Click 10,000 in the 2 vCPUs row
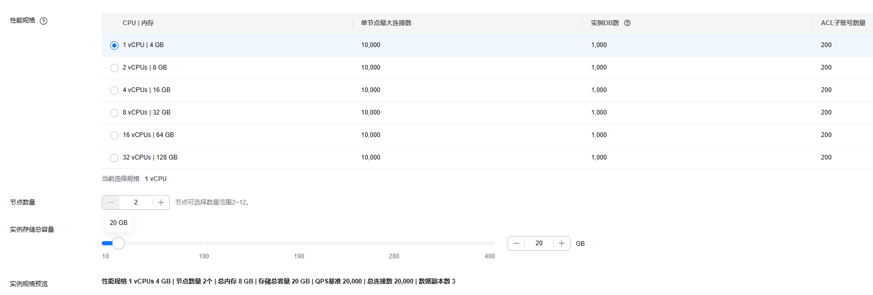The width and height of the screenshot is (873, 295). tap(371, 67)
